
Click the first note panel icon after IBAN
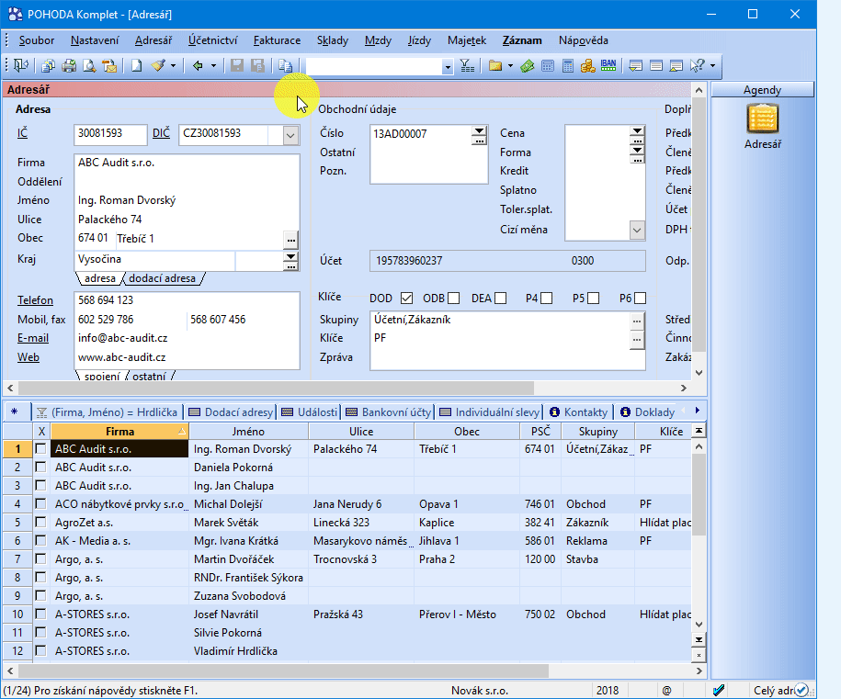636,66
